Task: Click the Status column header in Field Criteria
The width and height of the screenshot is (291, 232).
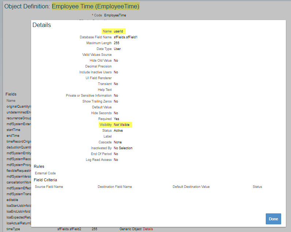Action: coord(257,187)
